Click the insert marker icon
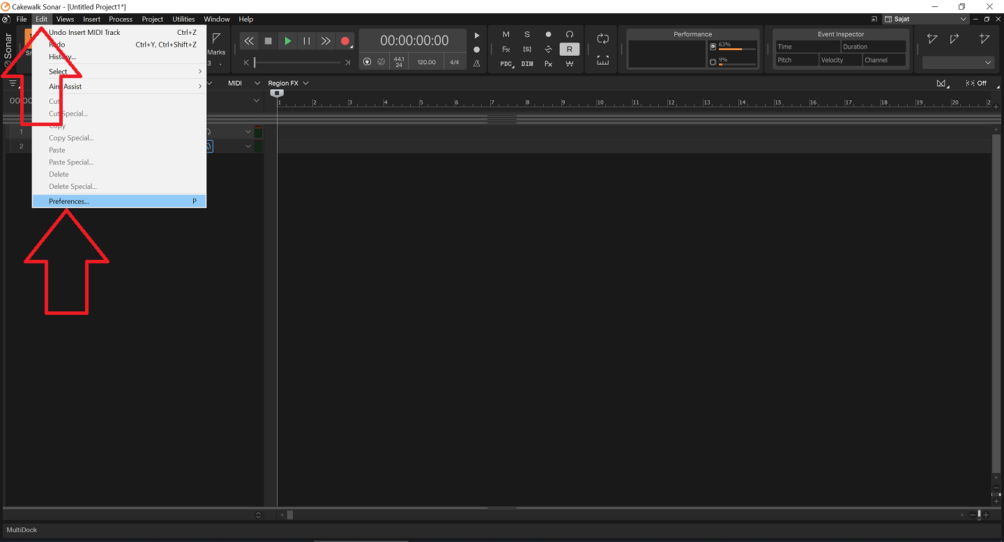 984,39
